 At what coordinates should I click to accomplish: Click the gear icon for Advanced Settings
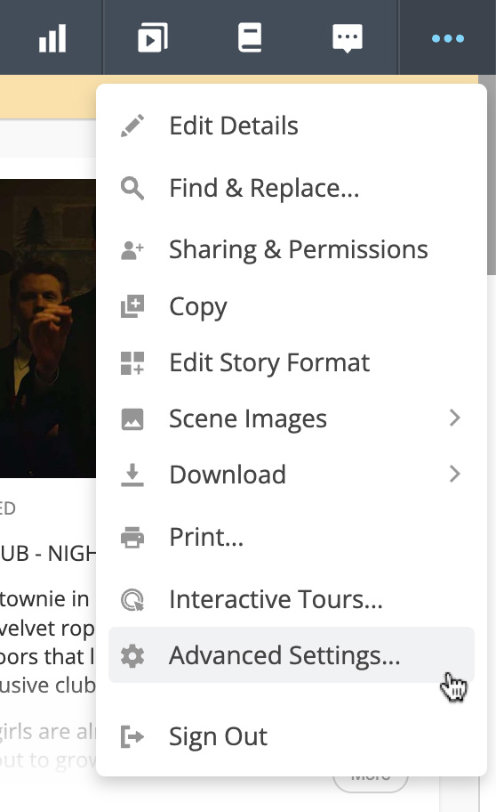click(132, 655)
